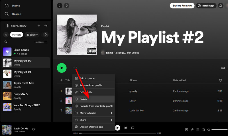Connect to a device icon

(203, 130)
